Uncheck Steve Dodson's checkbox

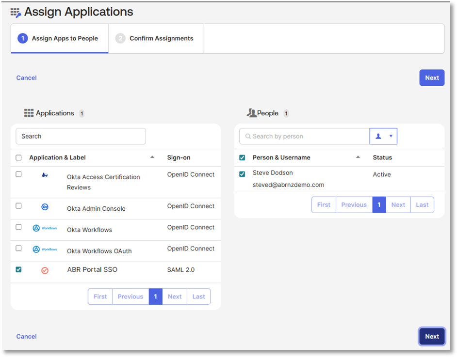point(242,174)
